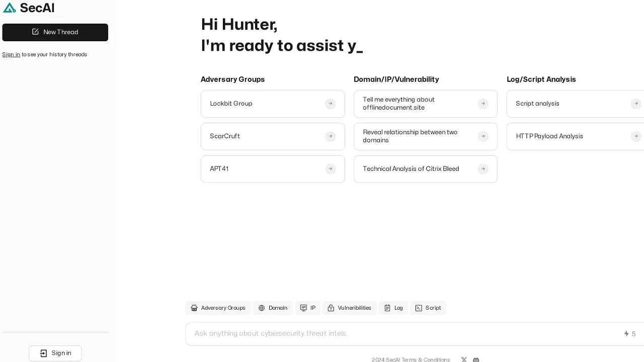Open the Lockbit Group suggestion arrow
The width and height of the screenshot is (644, 362).
(330, 104)
